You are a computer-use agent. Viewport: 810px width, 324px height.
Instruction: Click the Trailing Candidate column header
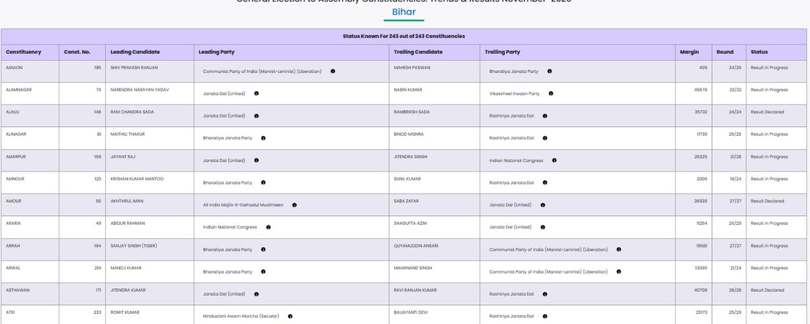tap(418, 52)
